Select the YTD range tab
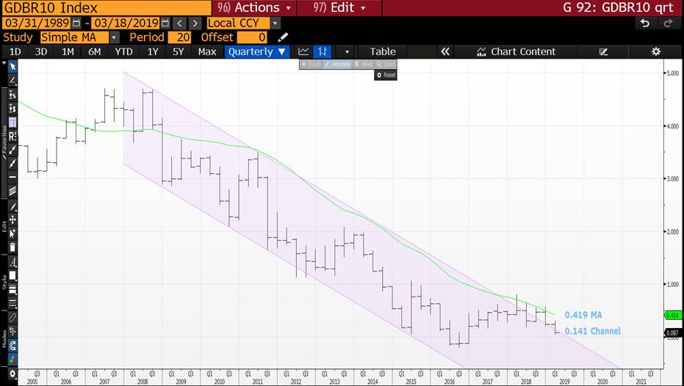The height and width of the screenshot is (386, 684). click(x=123, y=52)
